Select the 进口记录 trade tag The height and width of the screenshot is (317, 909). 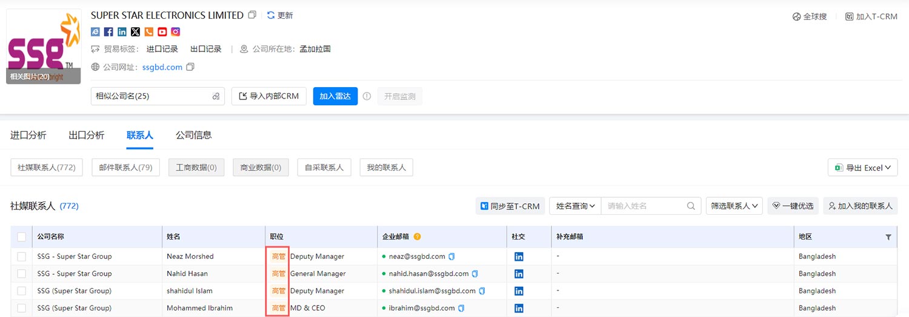pos(162,49)
